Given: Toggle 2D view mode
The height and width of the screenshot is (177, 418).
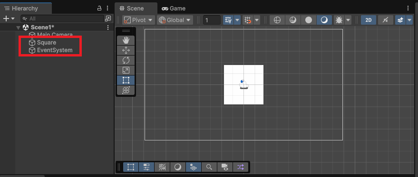Looking at the screenshot, I should [x=369, y=20].
